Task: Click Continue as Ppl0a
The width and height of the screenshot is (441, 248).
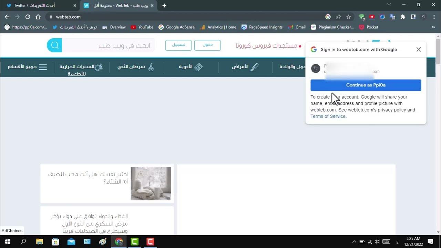Action: pos(366,85)
